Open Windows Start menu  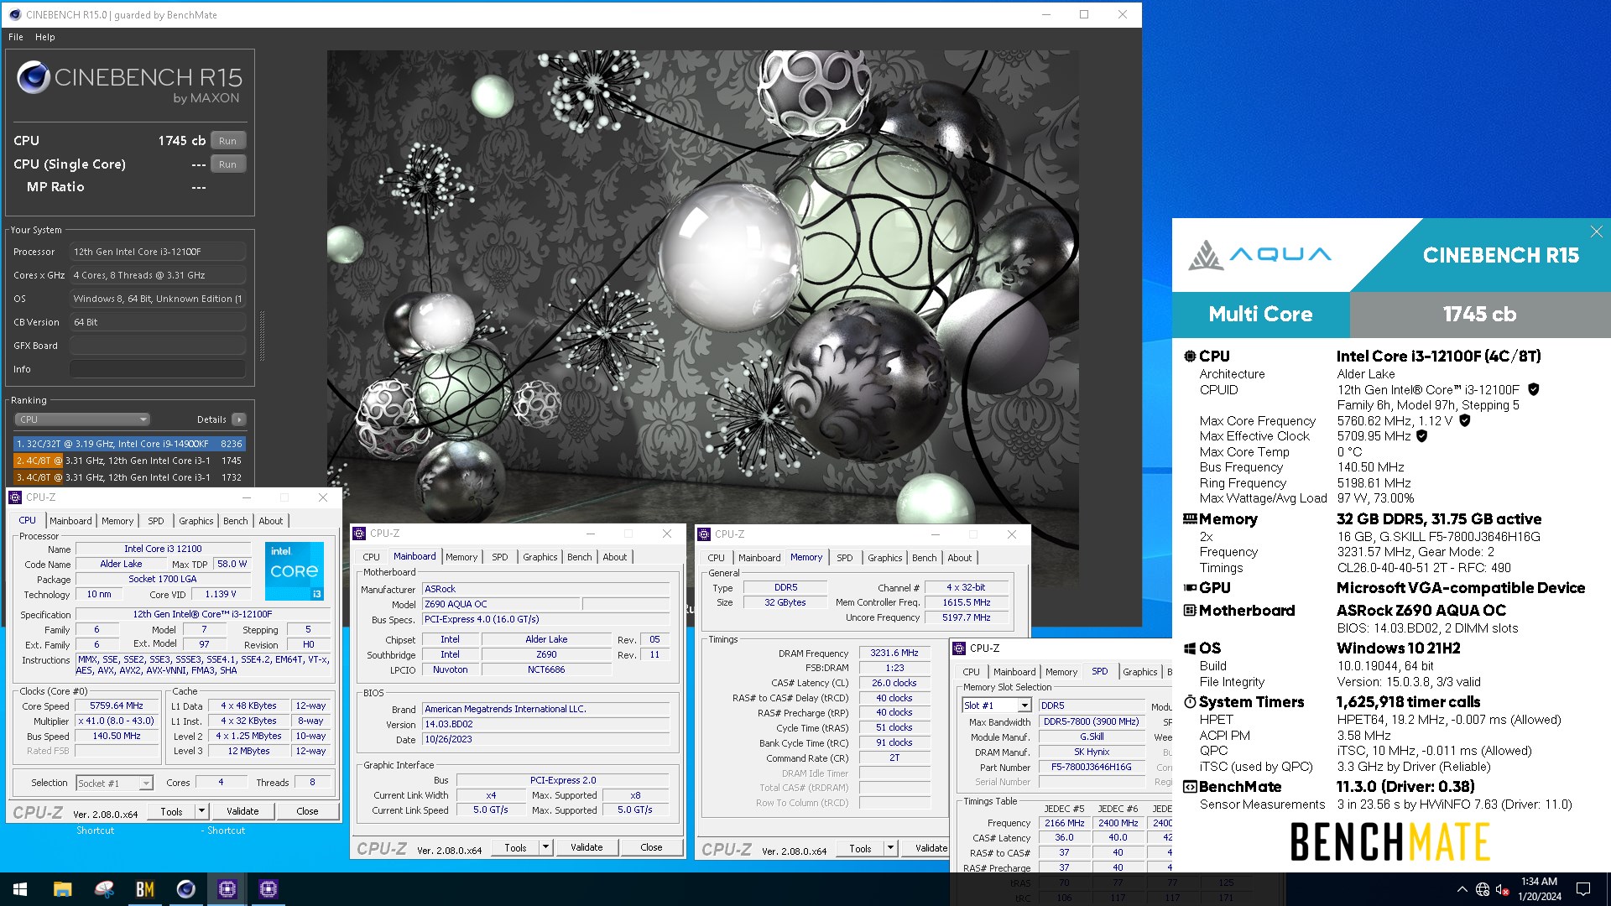coord(20,889)
